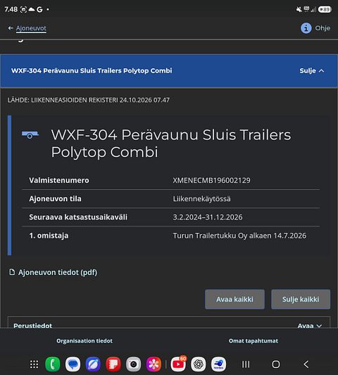Select the Liikennekäytössä status value
Image resolution: width=338 pixels, height=375 pixels.
202,198
